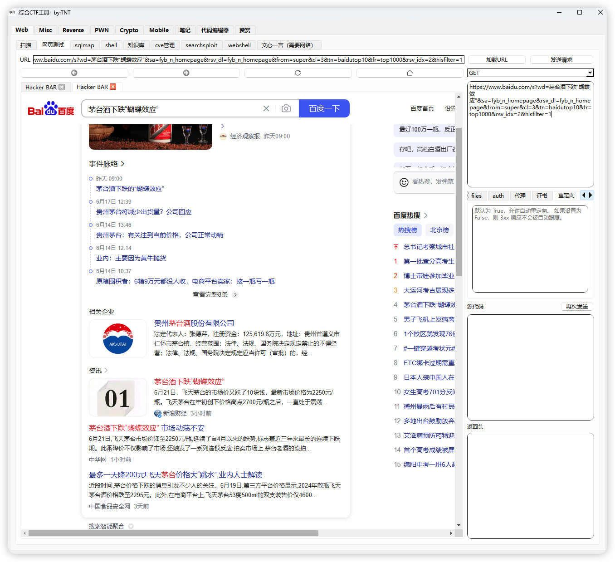Select the 重定向 request tab

[566, 195]
